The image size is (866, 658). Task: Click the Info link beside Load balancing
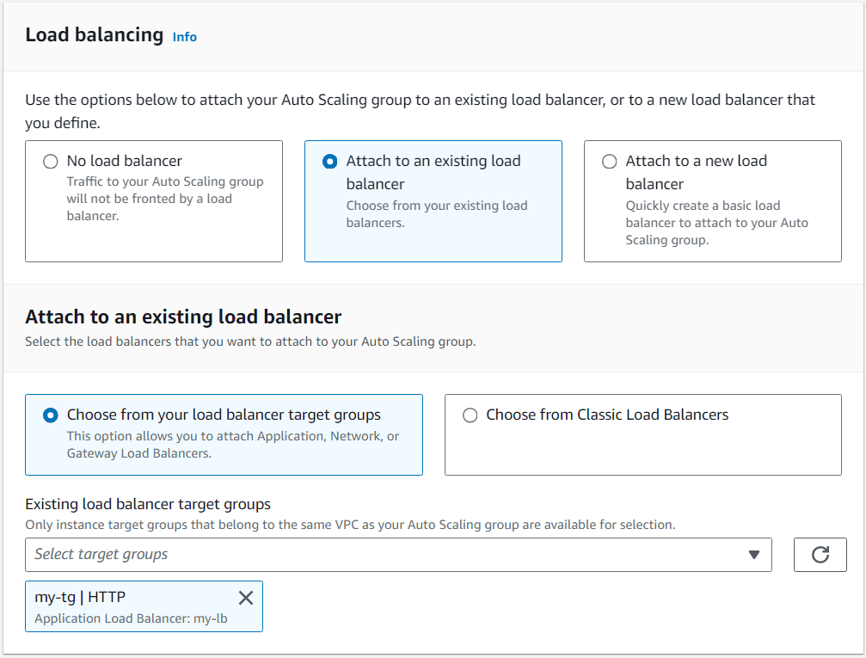point(184,37)
